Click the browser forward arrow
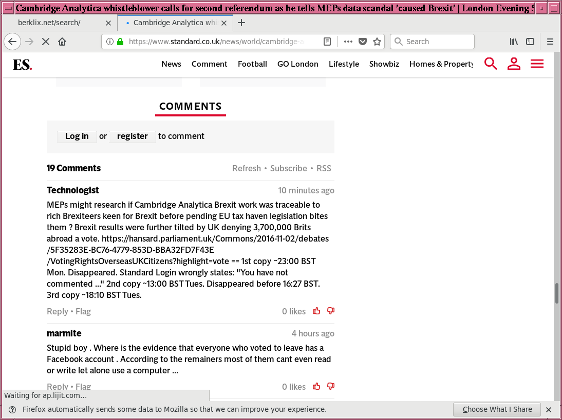Image resolution: width=562 pixels, height=420 pixels. [29, 42]
